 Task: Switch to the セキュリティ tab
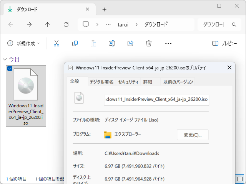tap(128, 82)
